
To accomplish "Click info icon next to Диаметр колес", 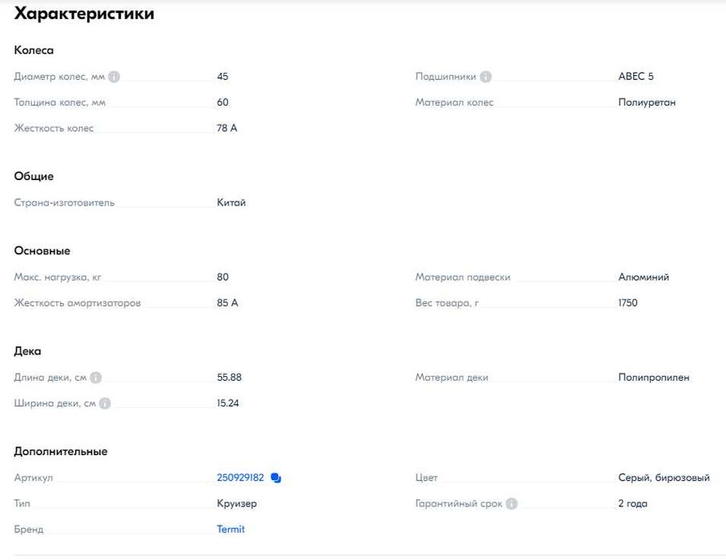I will tap(114, 77).
